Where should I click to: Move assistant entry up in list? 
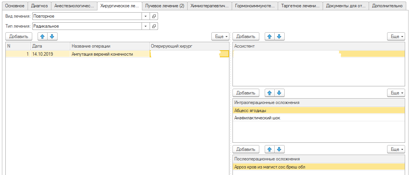(x=270, y=36)
